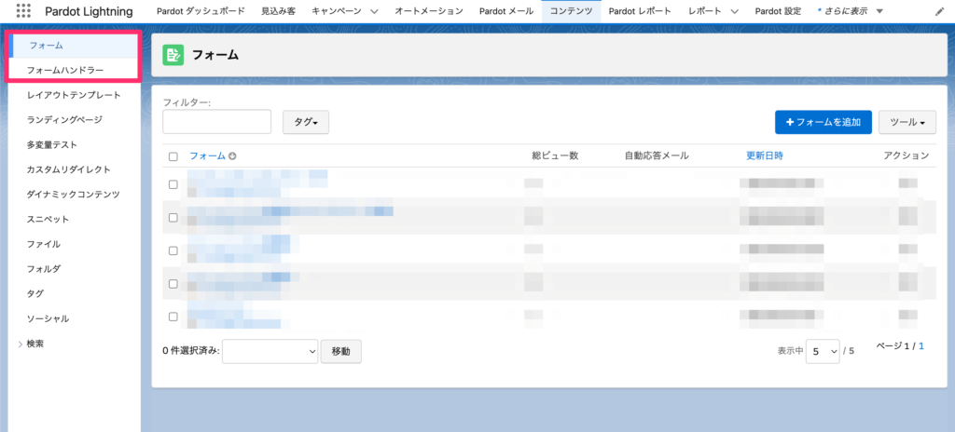Viewport: 955px width, 432px height.
Task: Check the third form row checkbox
Action: 173,250
